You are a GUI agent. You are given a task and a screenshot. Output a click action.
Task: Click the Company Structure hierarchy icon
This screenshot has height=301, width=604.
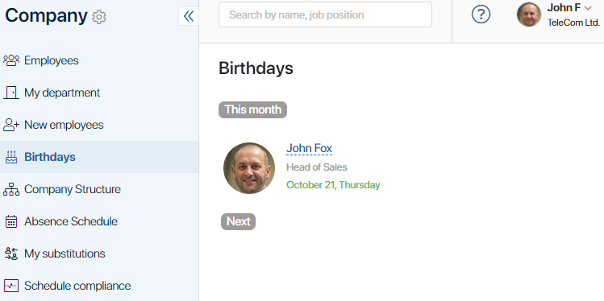(x=11, y=189)
